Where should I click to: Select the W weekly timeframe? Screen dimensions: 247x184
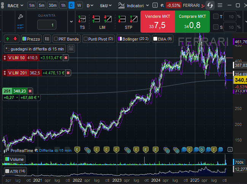tap(79, 6)
